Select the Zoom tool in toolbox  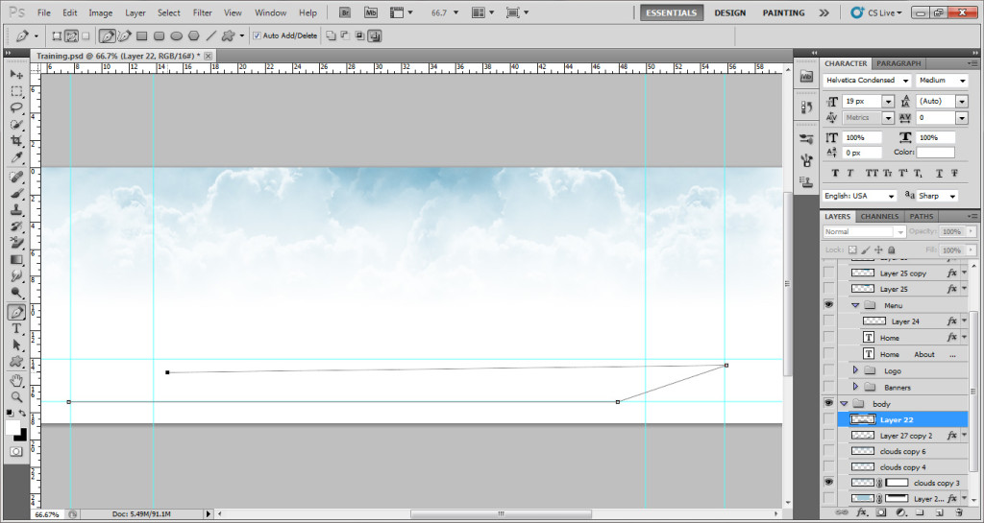pos(16,396)
